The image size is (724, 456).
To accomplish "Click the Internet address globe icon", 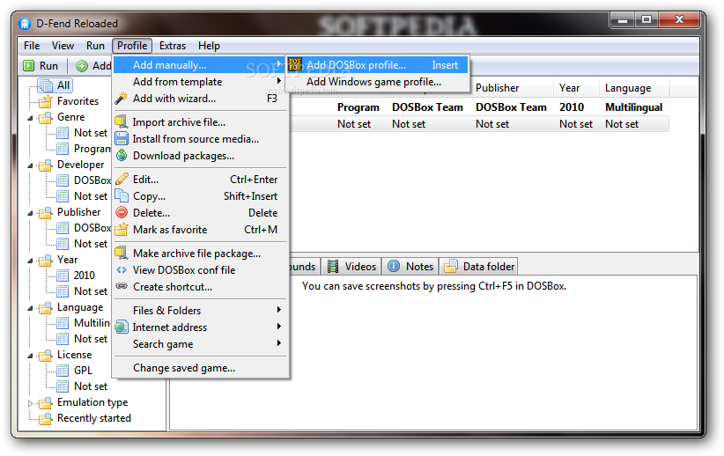I will click(122, 327).
